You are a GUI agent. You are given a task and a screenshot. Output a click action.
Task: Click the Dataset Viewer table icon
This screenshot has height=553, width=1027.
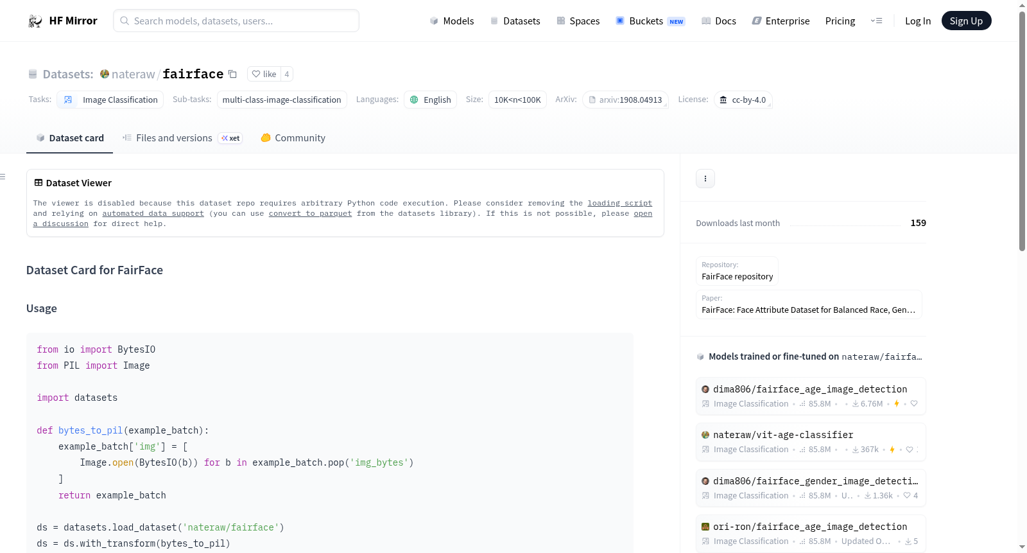point(39,183)
